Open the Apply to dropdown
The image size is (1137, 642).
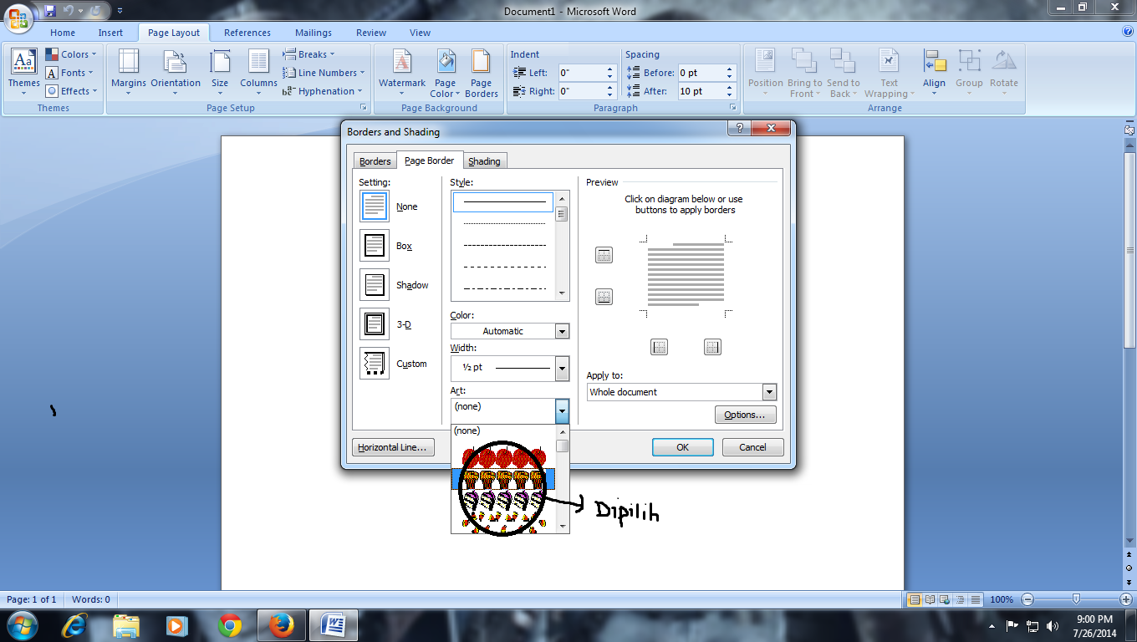(x=768, y=391)
